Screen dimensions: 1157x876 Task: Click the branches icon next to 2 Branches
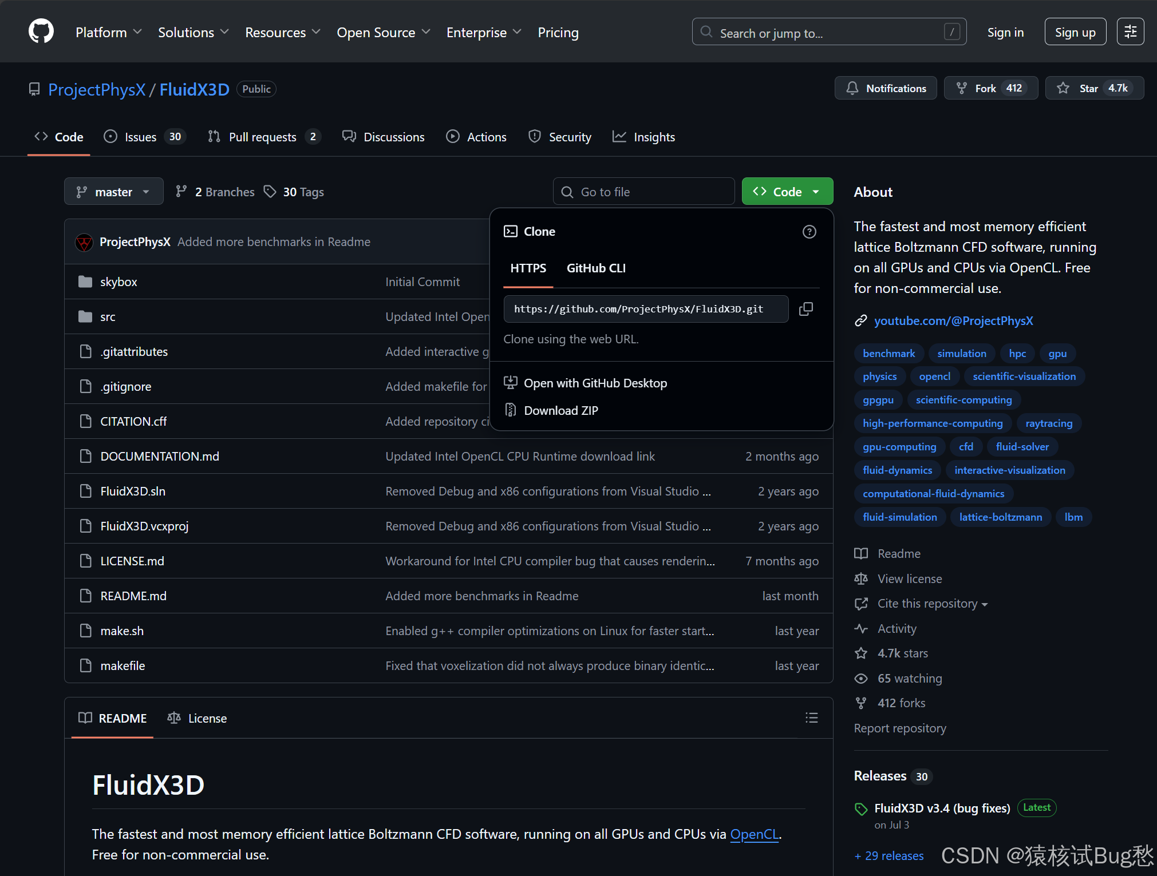[181, 192]
